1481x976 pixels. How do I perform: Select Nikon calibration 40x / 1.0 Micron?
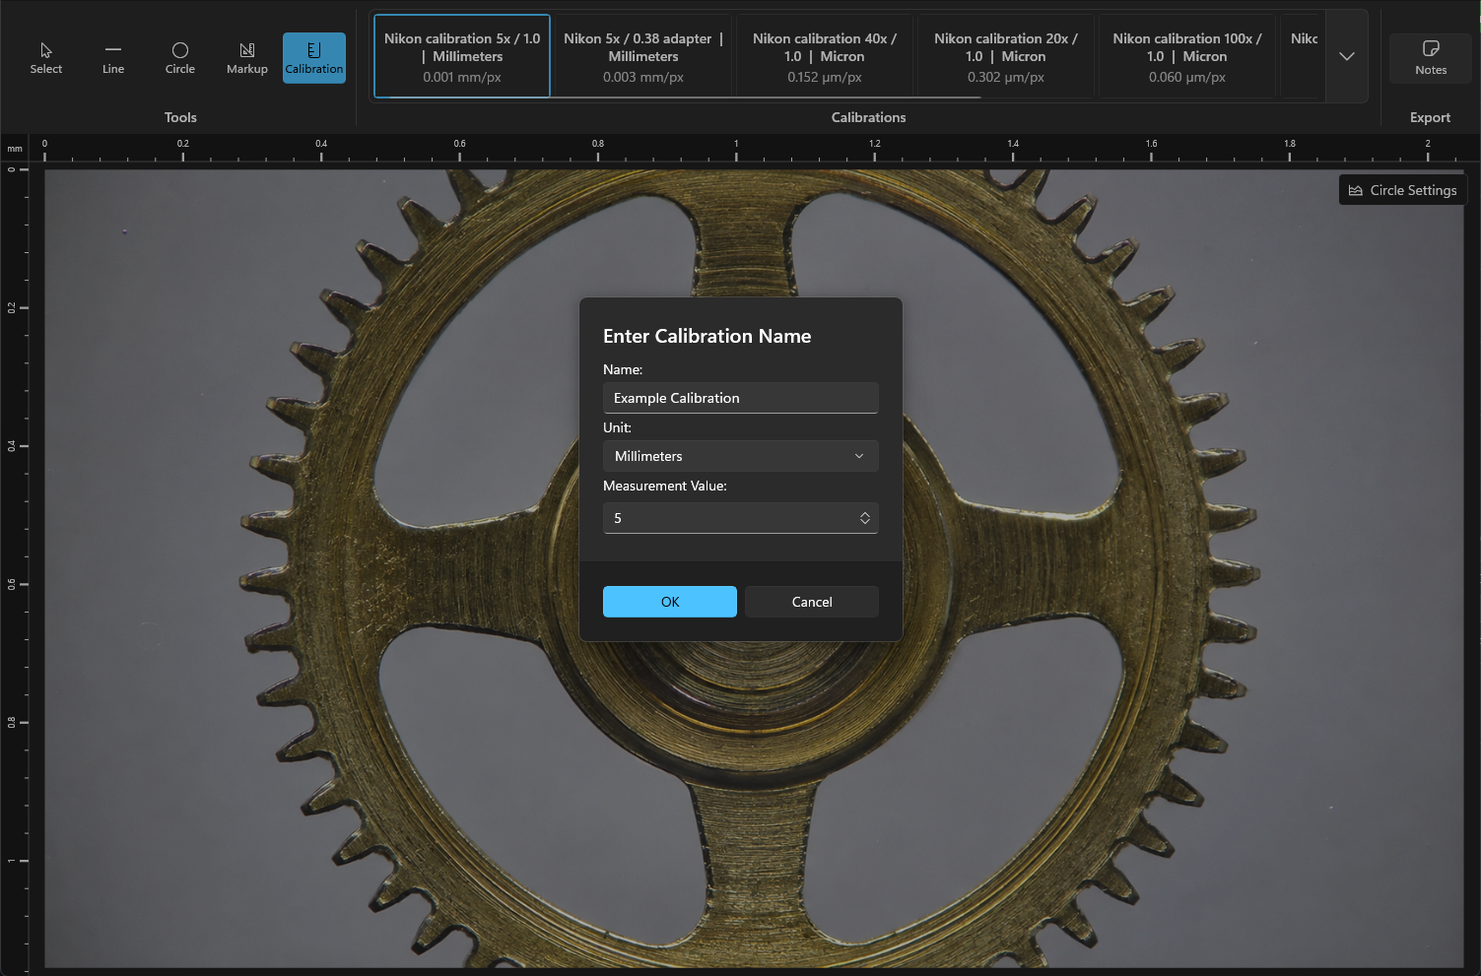pyautogui.click(x=825, y=56)
